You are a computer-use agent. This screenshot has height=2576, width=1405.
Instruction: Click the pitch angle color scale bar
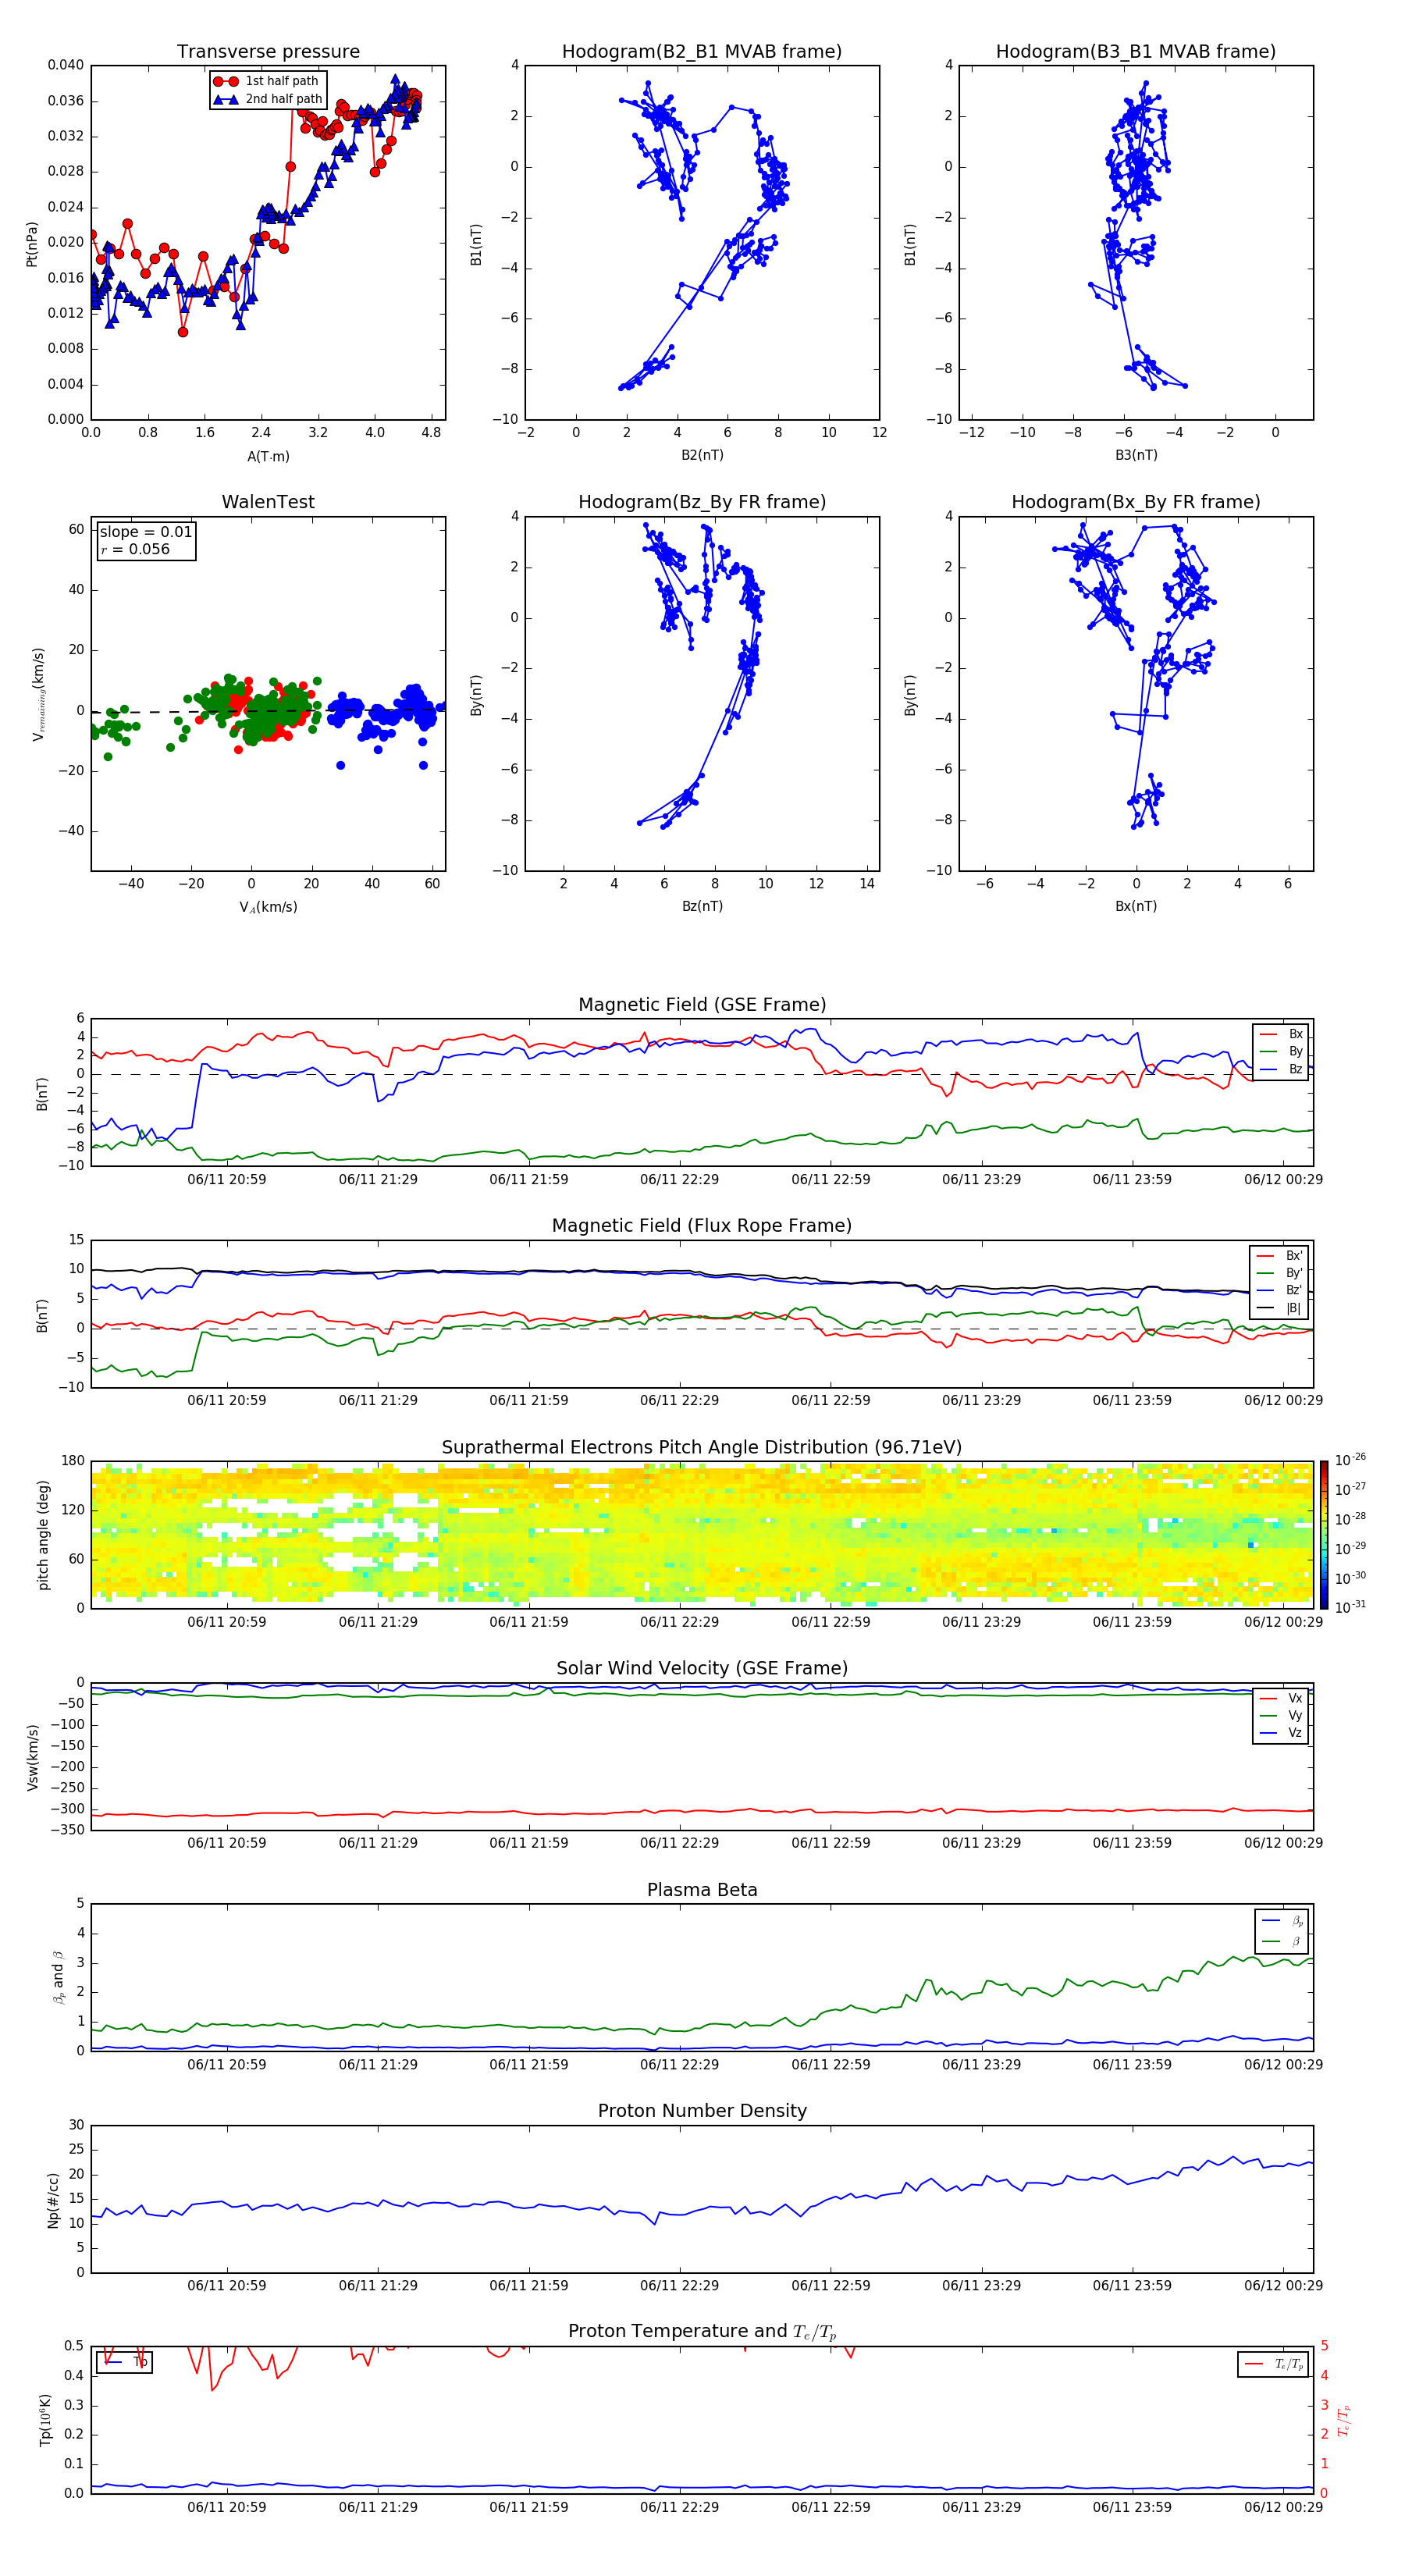pyautogui.click(x=1324, y=1535)
